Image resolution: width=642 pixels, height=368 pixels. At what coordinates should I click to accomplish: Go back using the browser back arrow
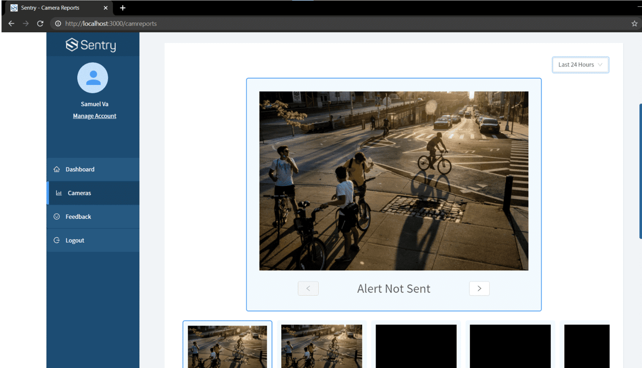[11, 24]
